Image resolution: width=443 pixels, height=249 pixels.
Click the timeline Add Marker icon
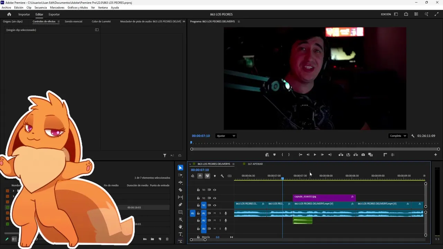215,176
